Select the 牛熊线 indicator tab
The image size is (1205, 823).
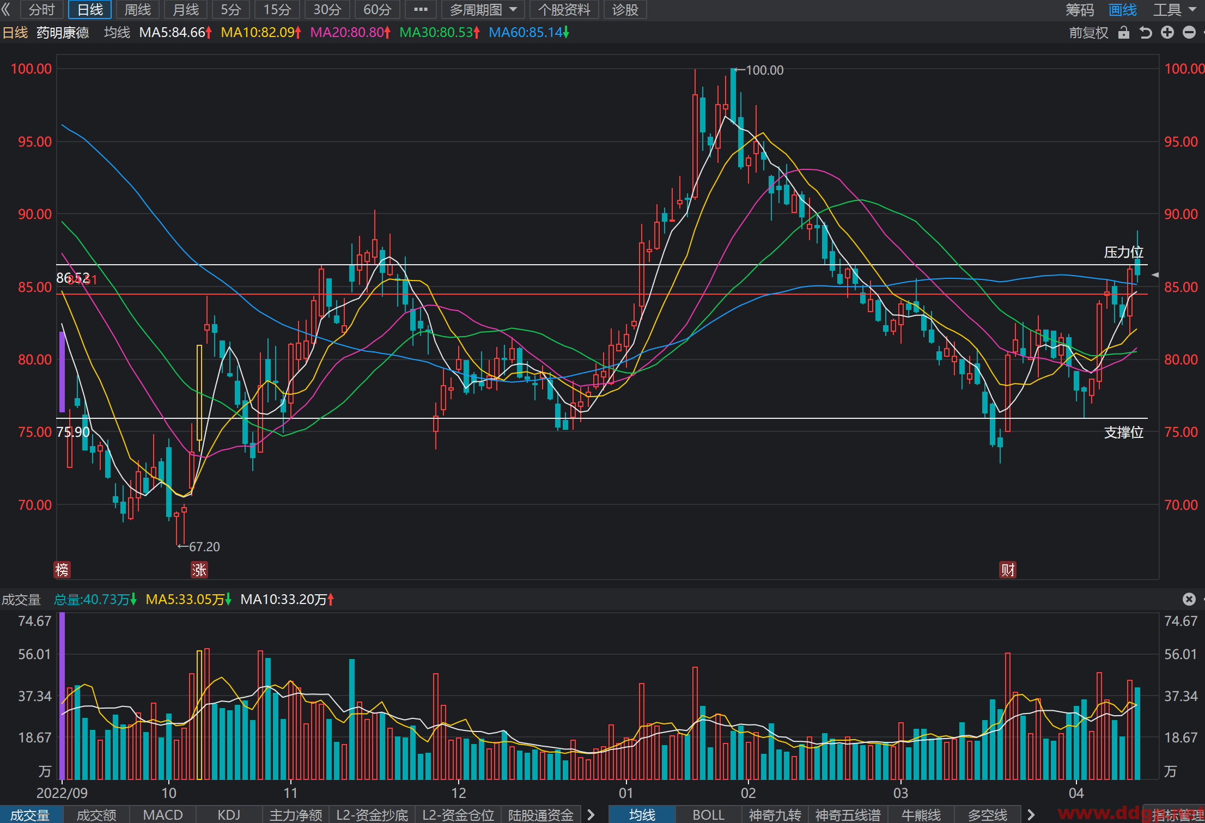[x=921, y=815]
